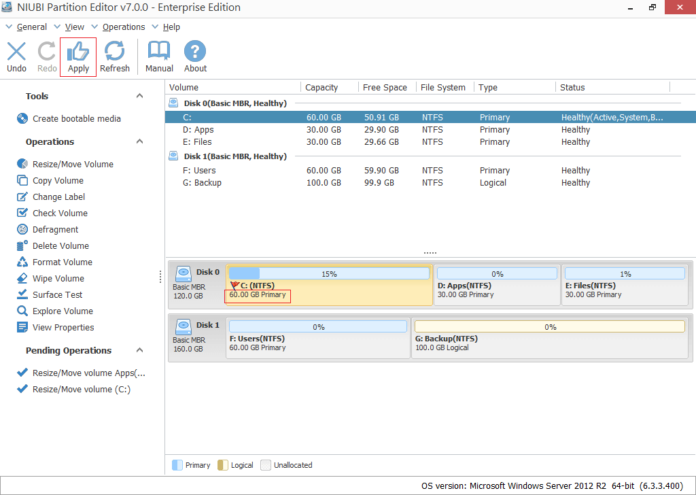Click the red flag icon on C: partition
The height and width of the screenshot is (495, 696).
point(234,286)
